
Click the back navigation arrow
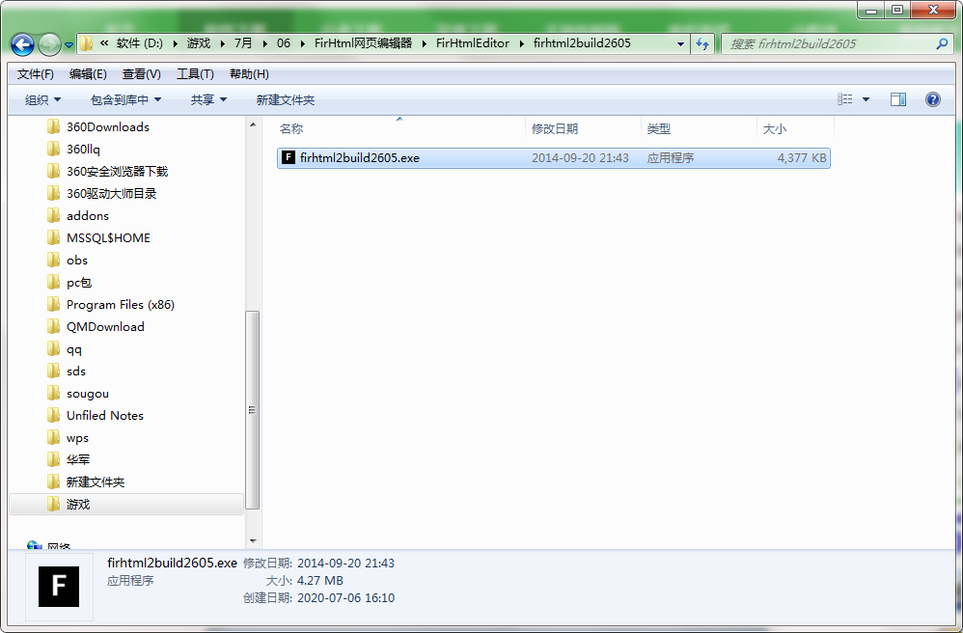tap(21, 43)
